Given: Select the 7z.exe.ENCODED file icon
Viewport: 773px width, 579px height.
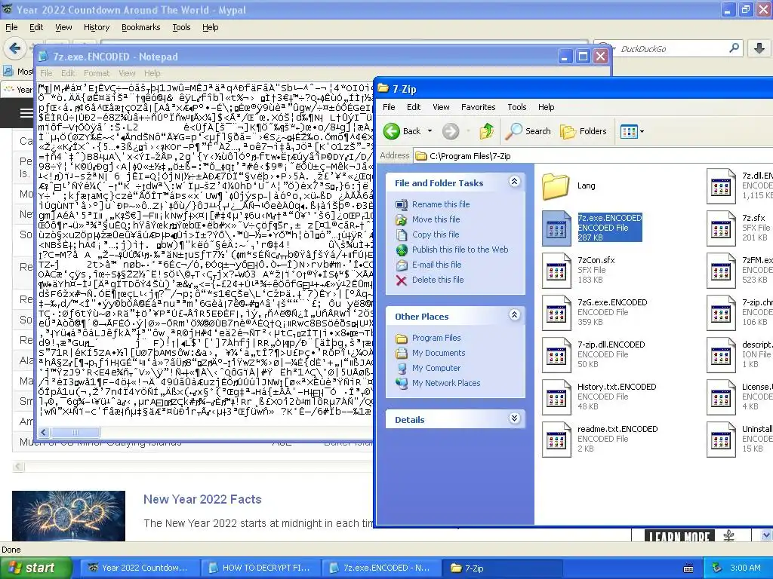Looking at the screenshot, I should click(x=556, y=228).
